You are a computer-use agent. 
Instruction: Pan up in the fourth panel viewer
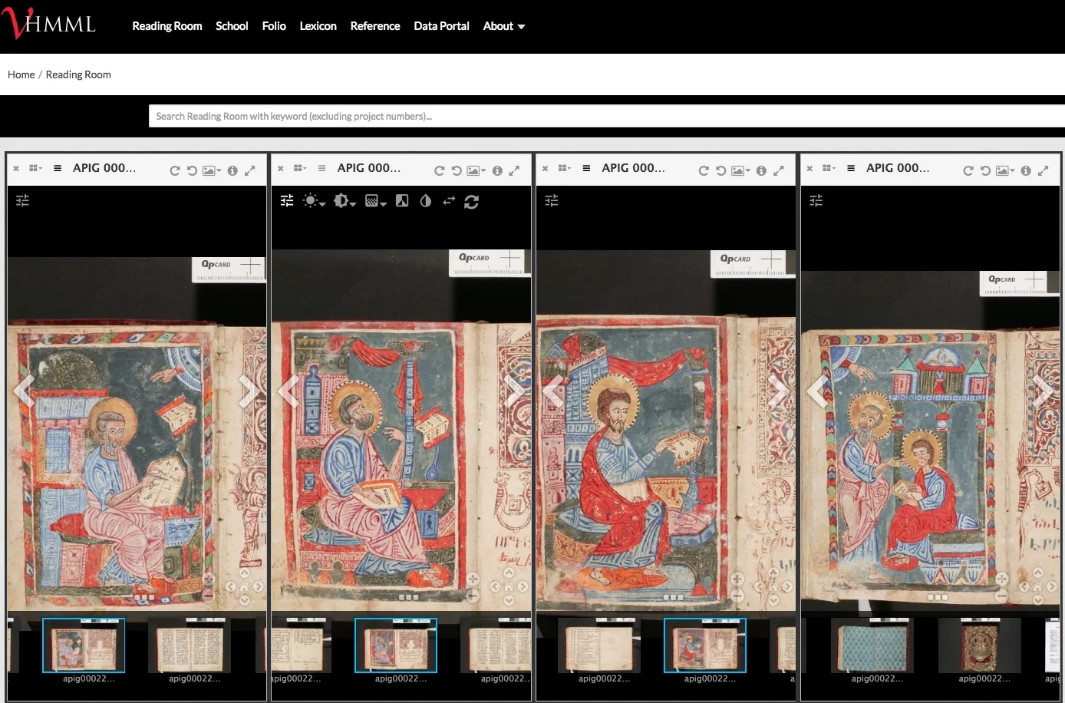pyautogui.click(x=1037, y=573)
